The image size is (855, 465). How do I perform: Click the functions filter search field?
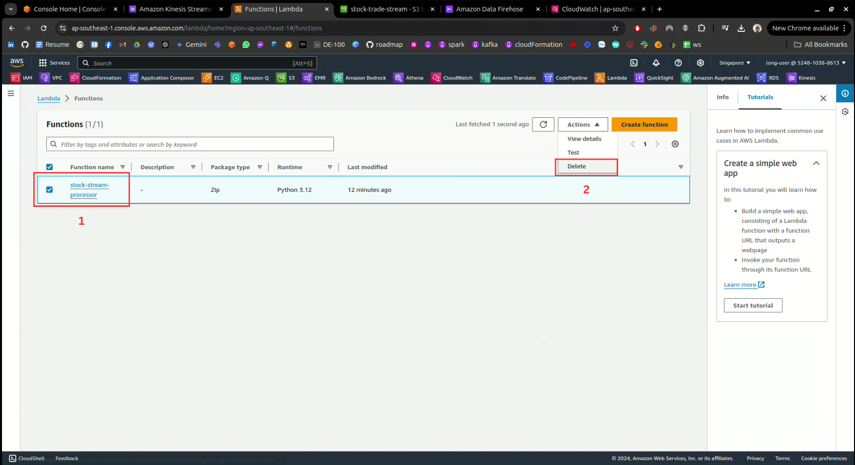[194, 145]
